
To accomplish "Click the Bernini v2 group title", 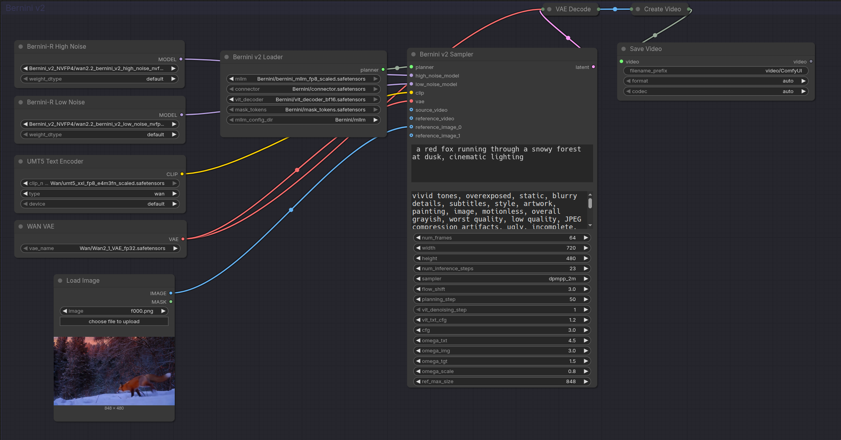I will (x=25, y=8).
